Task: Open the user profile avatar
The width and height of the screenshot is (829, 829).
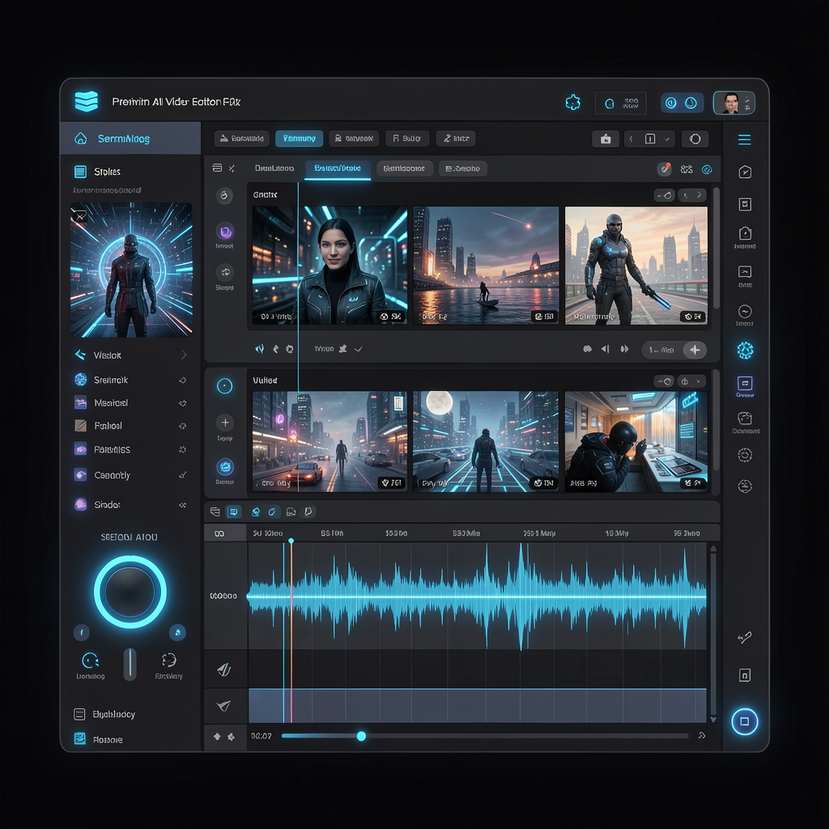Action: click(733, 103)
